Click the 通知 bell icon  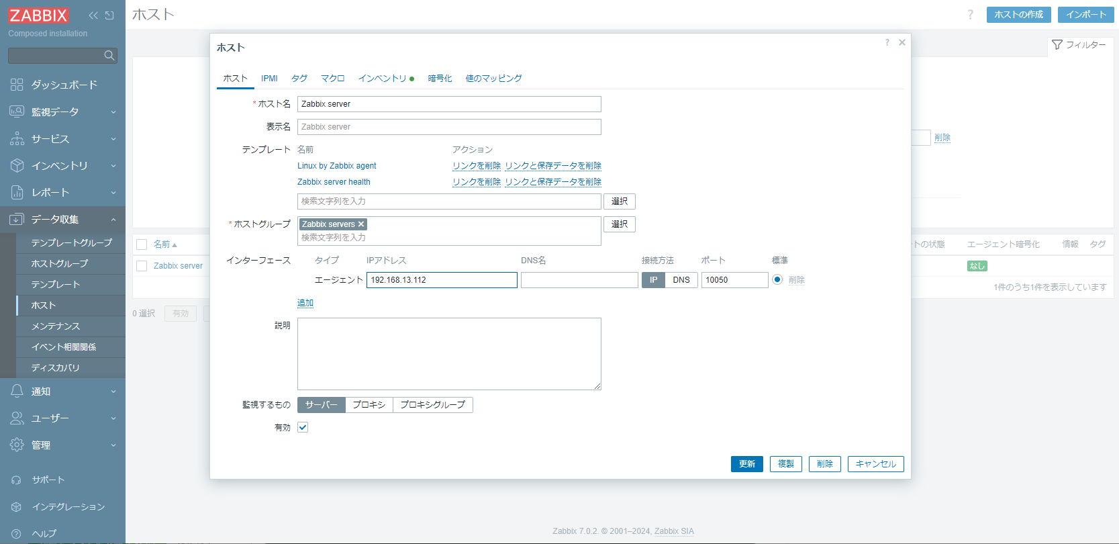17,391
